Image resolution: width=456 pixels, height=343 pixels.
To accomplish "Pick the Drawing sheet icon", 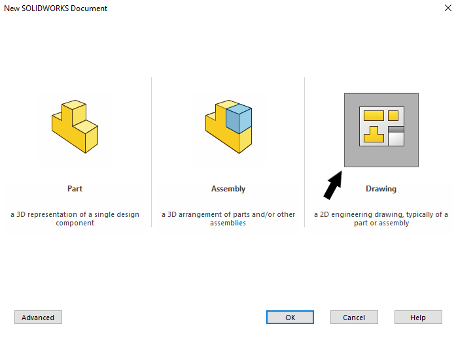I will pyautogui.click(x=381, y=129).
